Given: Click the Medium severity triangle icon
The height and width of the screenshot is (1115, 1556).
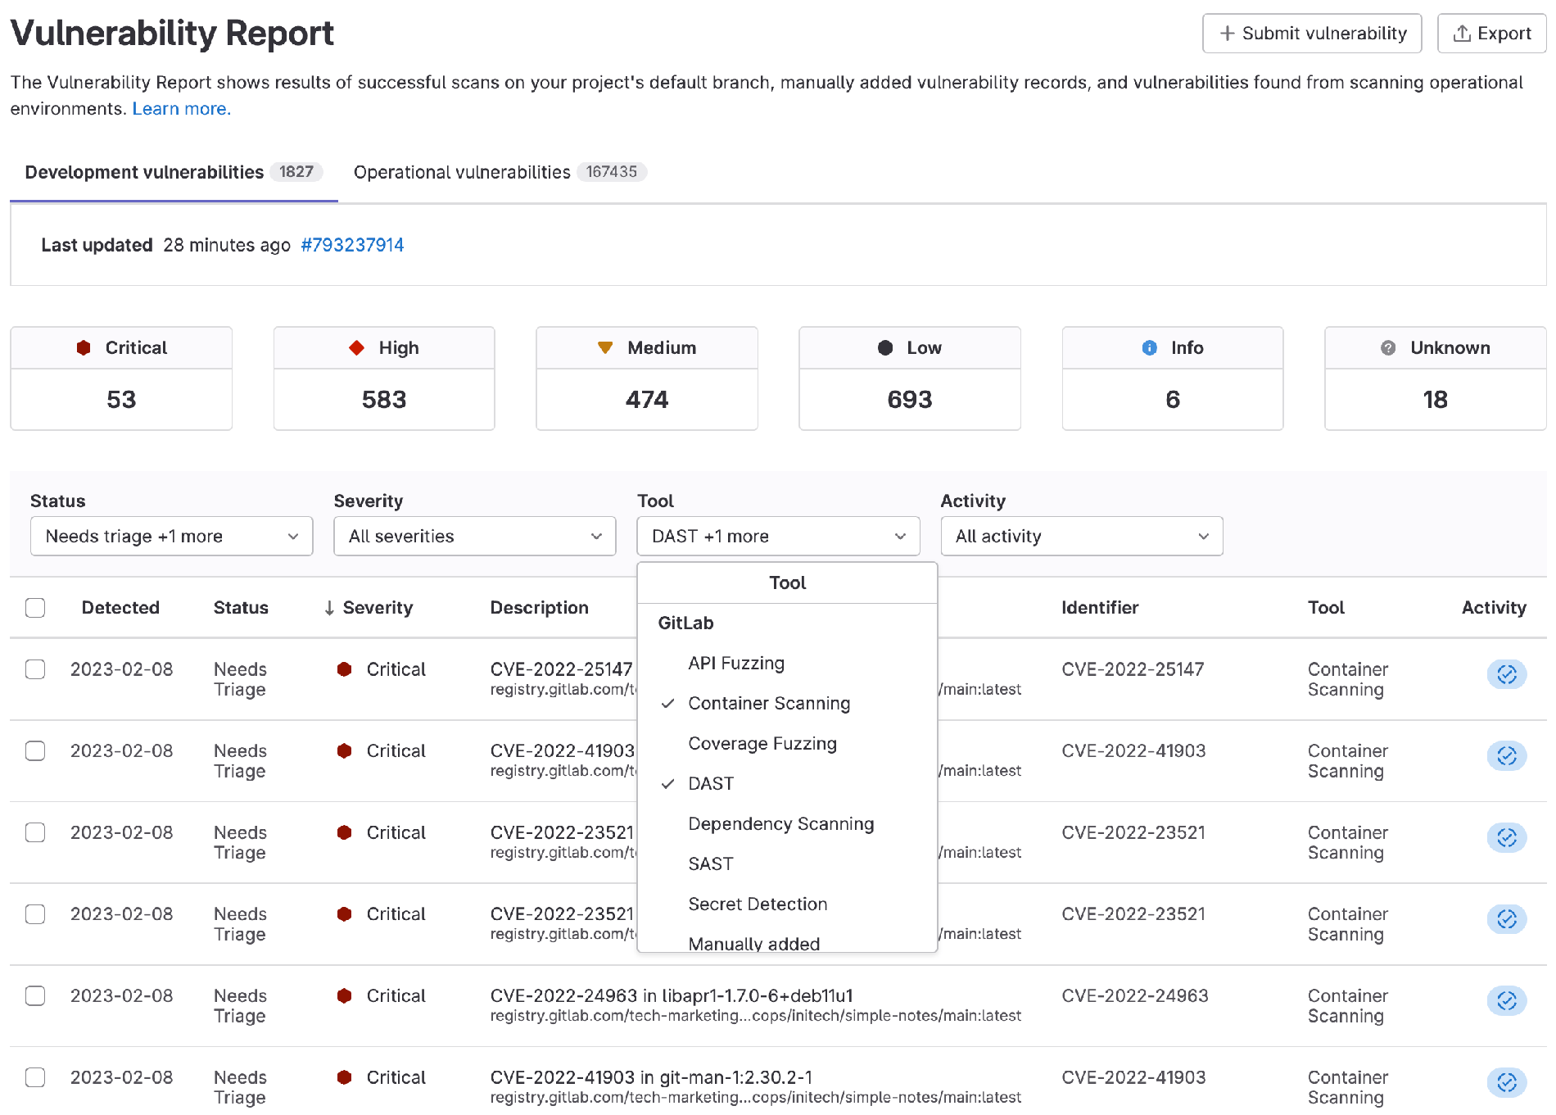Looking at the screenshot, I should (x=604, y=347).
